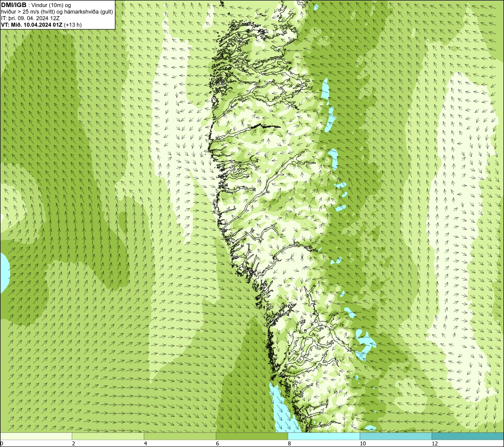The image size is (504, 447).
Task: Click the "VT: Mið. 10.04.2024 01Z" valid time
Action: pos(32,25)
